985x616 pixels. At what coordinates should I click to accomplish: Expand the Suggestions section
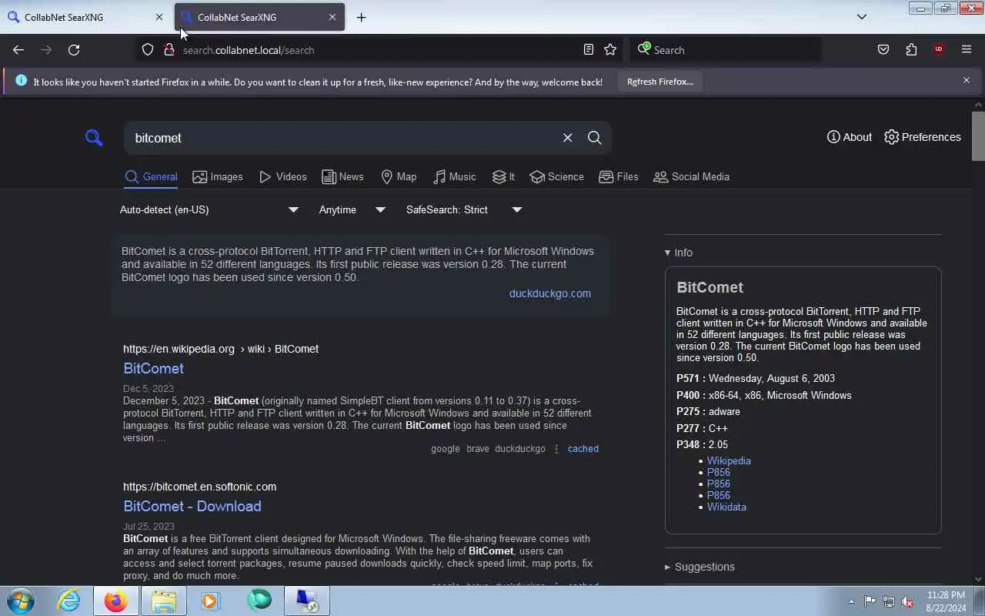700,567
